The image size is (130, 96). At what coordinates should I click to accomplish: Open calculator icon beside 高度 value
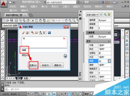(109, 61)
